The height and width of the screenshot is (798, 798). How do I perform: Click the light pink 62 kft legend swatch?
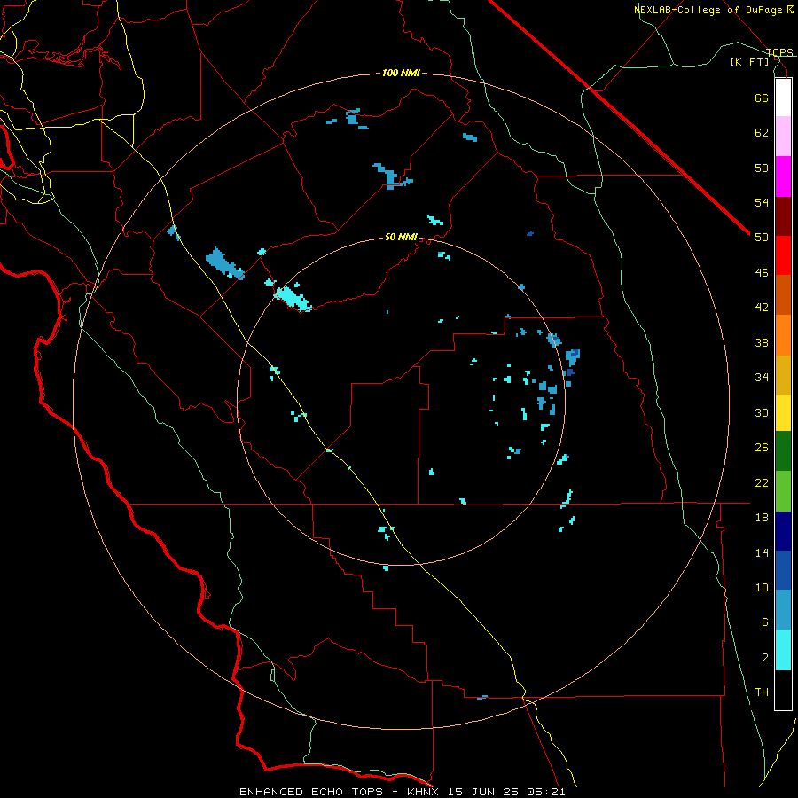point(783,136)
